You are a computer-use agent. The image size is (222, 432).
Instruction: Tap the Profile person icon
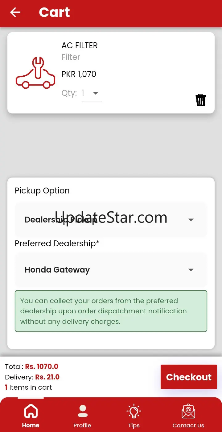click(82, 412)
